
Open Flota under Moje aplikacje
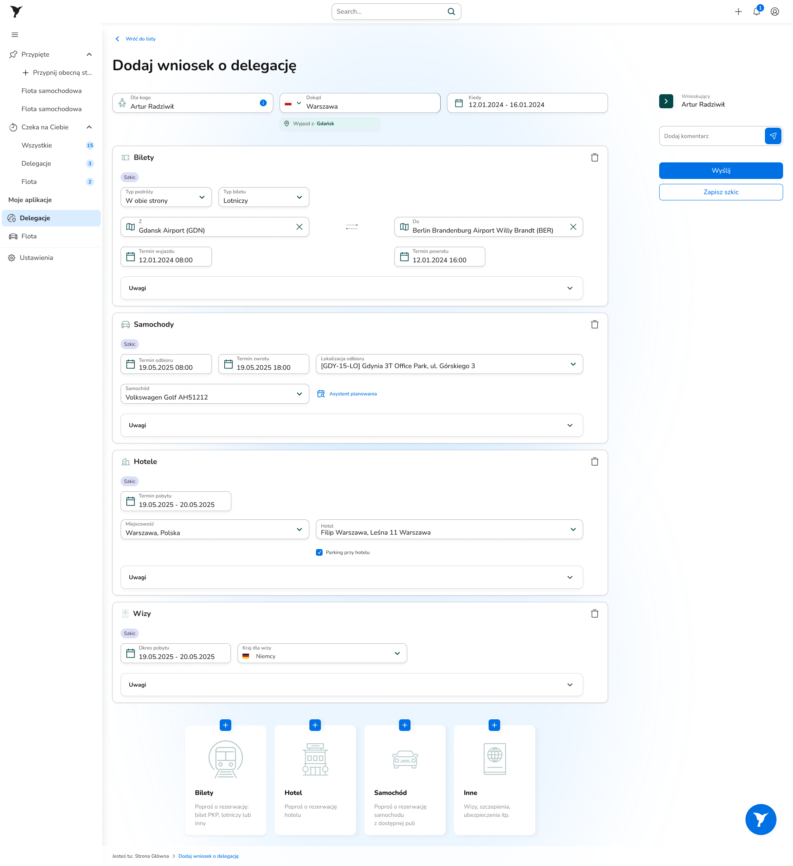pos(52,236)
